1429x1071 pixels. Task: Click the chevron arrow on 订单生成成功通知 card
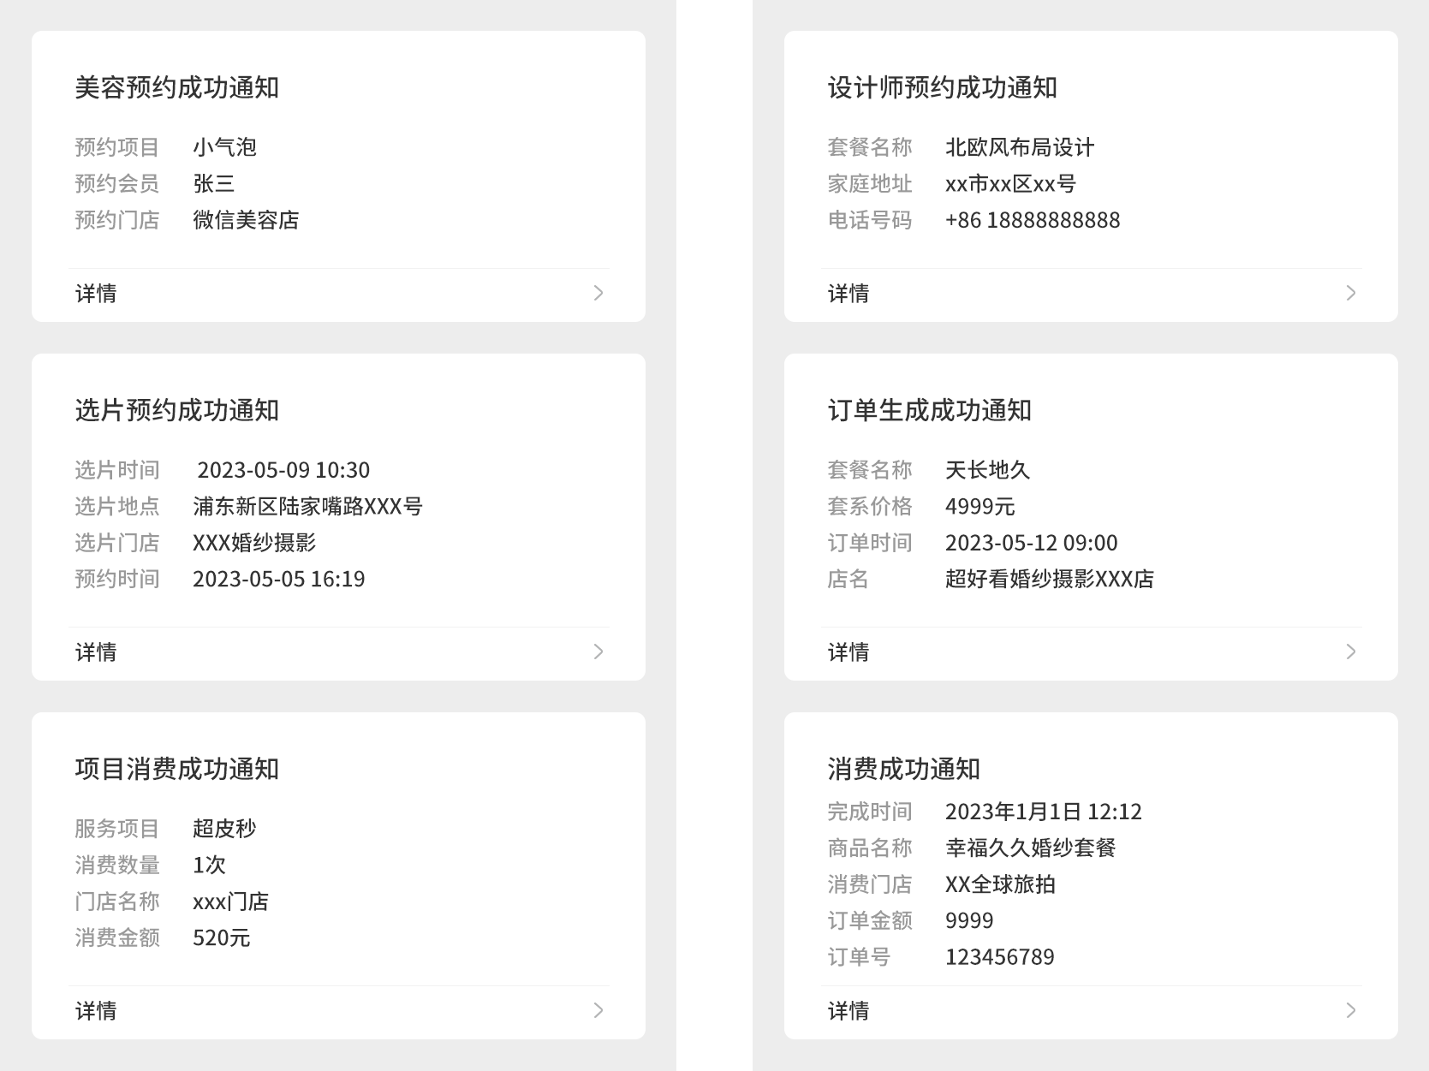point(1351,652)
